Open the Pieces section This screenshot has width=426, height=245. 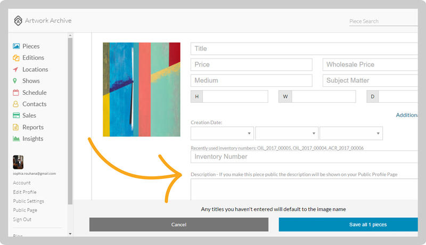coord(31,46)
